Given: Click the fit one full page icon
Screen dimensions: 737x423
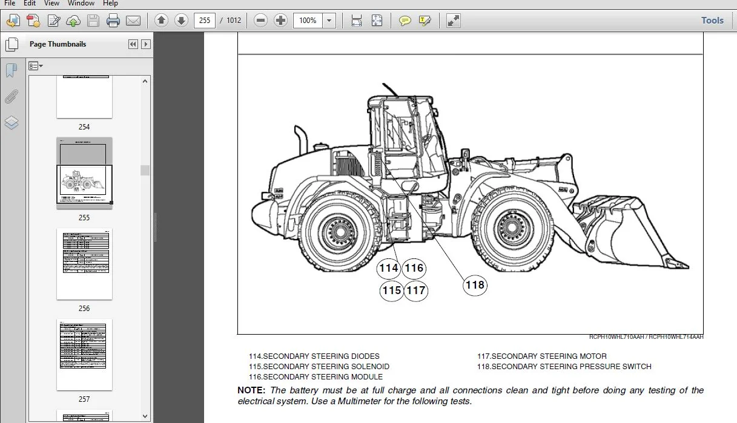Looking at the screenshot, I should (377, 21).
